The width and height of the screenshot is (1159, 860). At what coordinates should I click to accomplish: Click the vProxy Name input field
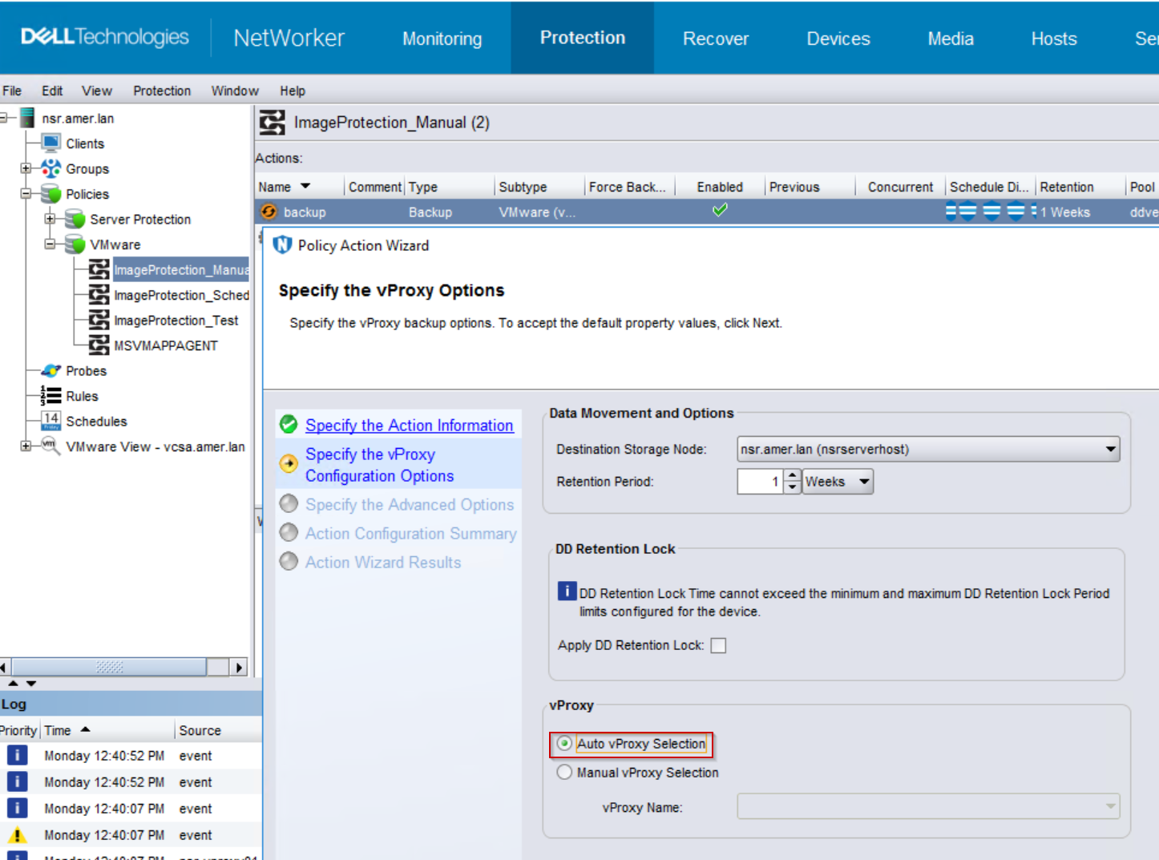[x=922, y=807]
